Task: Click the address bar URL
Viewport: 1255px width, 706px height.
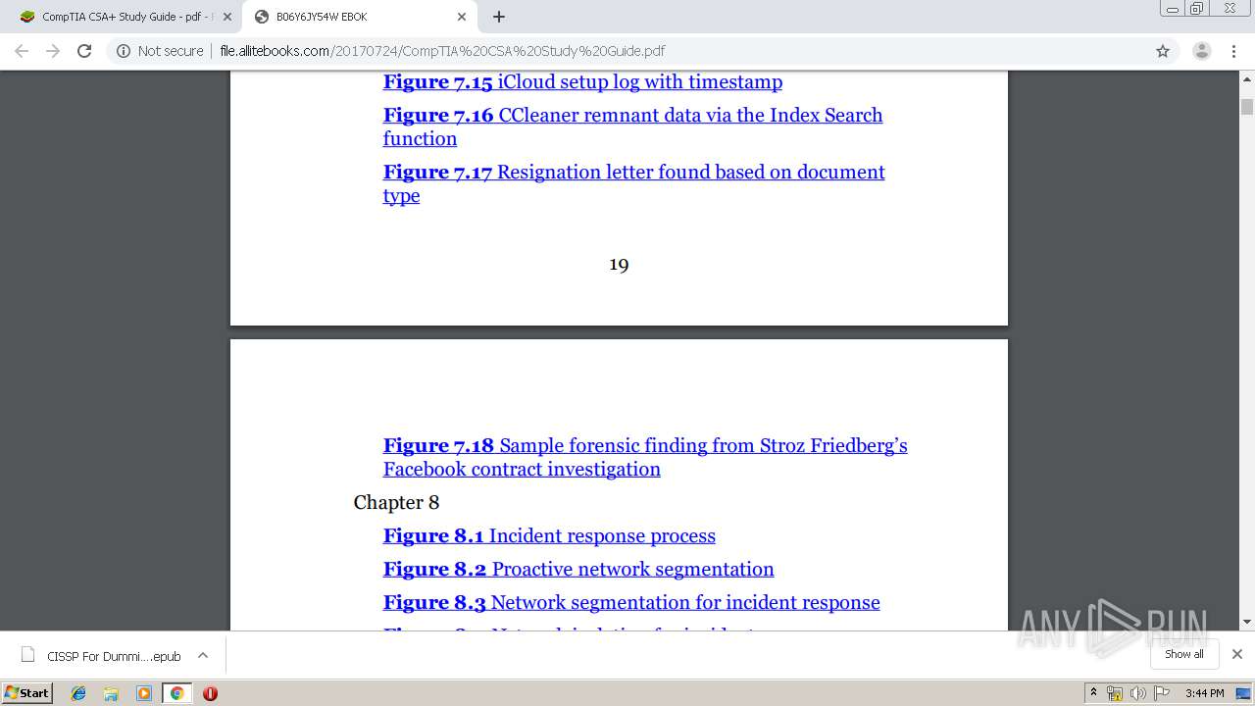Action: 442,51
